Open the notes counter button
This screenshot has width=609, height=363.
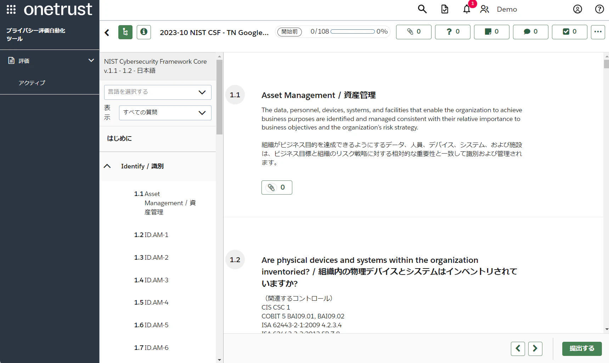tap(492, 32)
